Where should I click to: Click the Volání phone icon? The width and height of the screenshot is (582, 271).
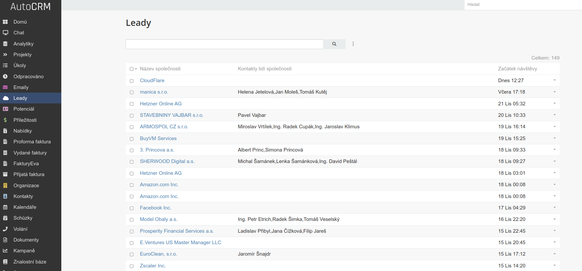pyautogui.click(x=5, y=229)
